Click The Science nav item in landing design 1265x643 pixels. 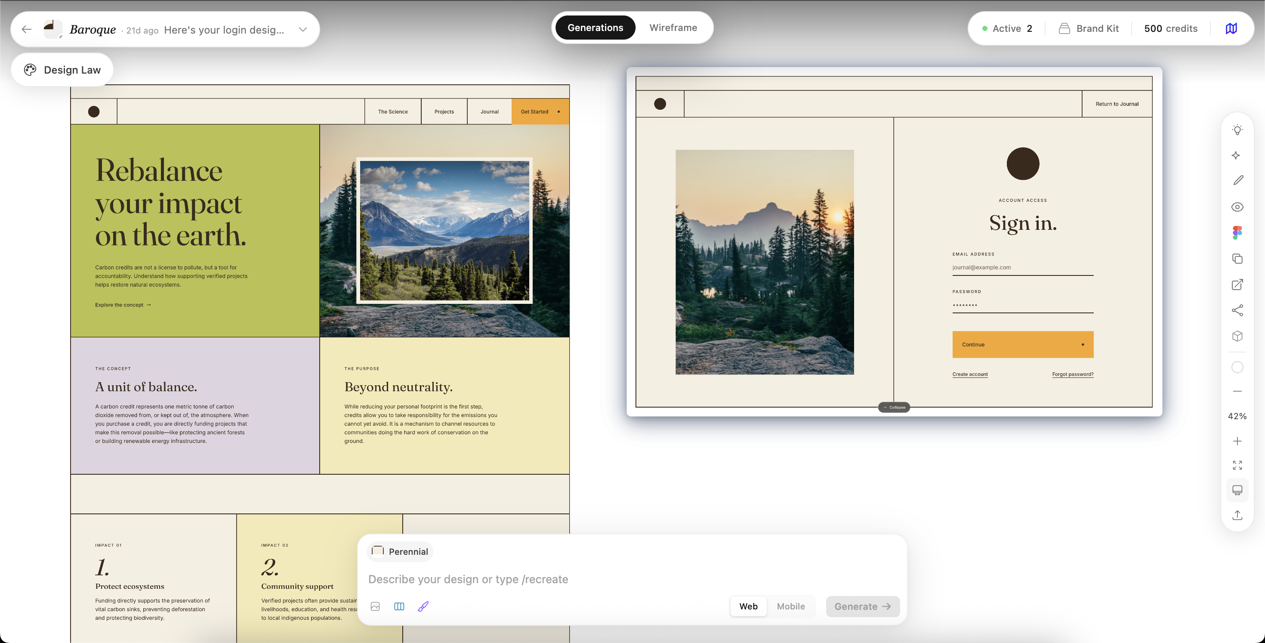pyautogui.click(x=392, y=111)
